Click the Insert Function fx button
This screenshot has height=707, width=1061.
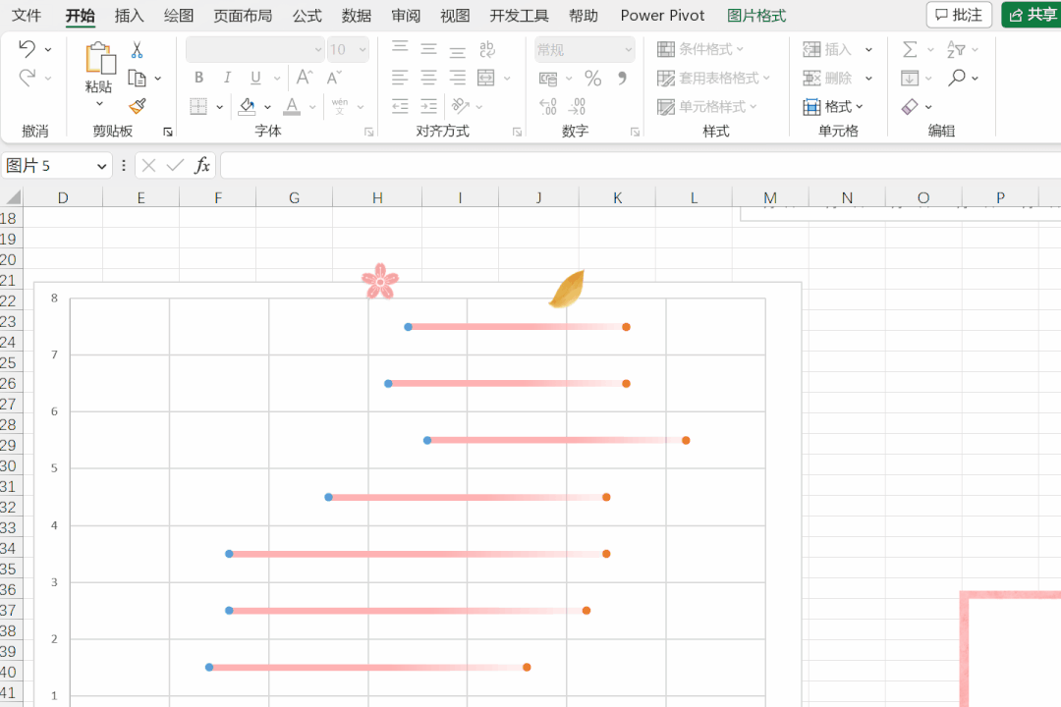201,166
